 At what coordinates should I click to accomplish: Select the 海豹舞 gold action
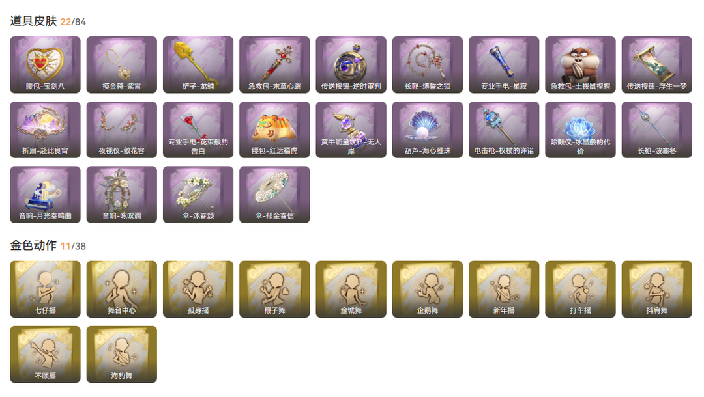(x=122, y=355)
